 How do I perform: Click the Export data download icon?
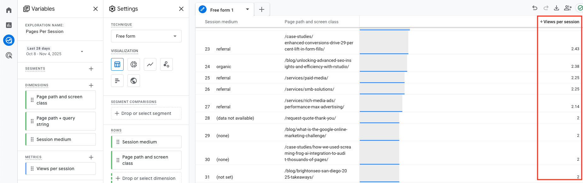click(557, 8)
